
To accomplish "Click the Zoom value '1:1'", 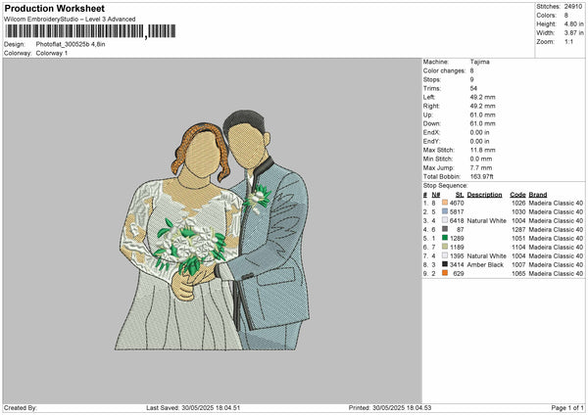I will click(568, 41).
